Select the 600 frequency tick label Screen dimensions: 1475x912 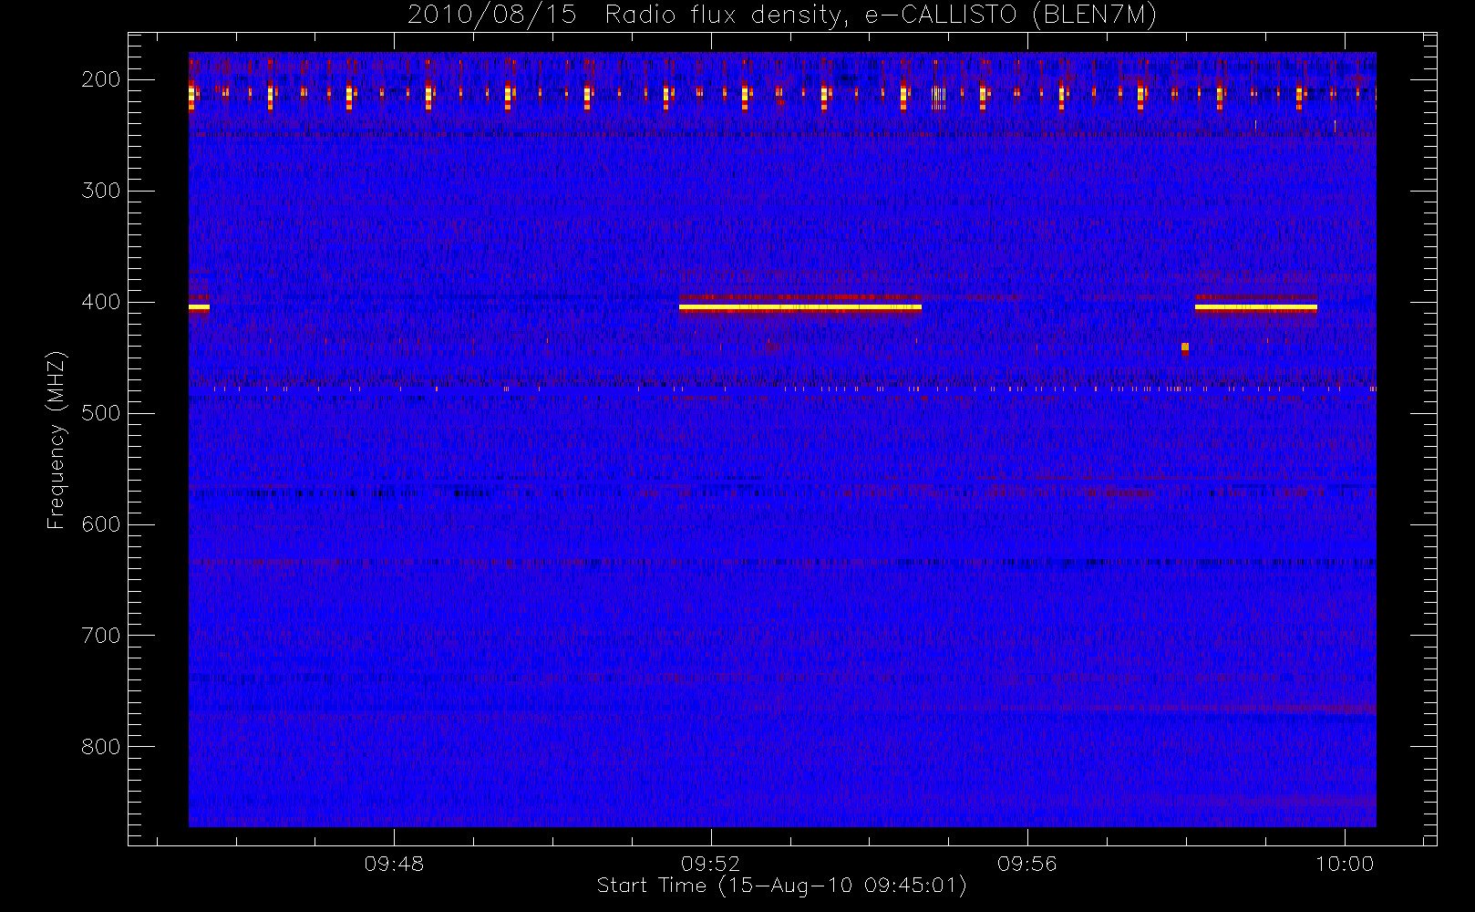tap(101, 524)
